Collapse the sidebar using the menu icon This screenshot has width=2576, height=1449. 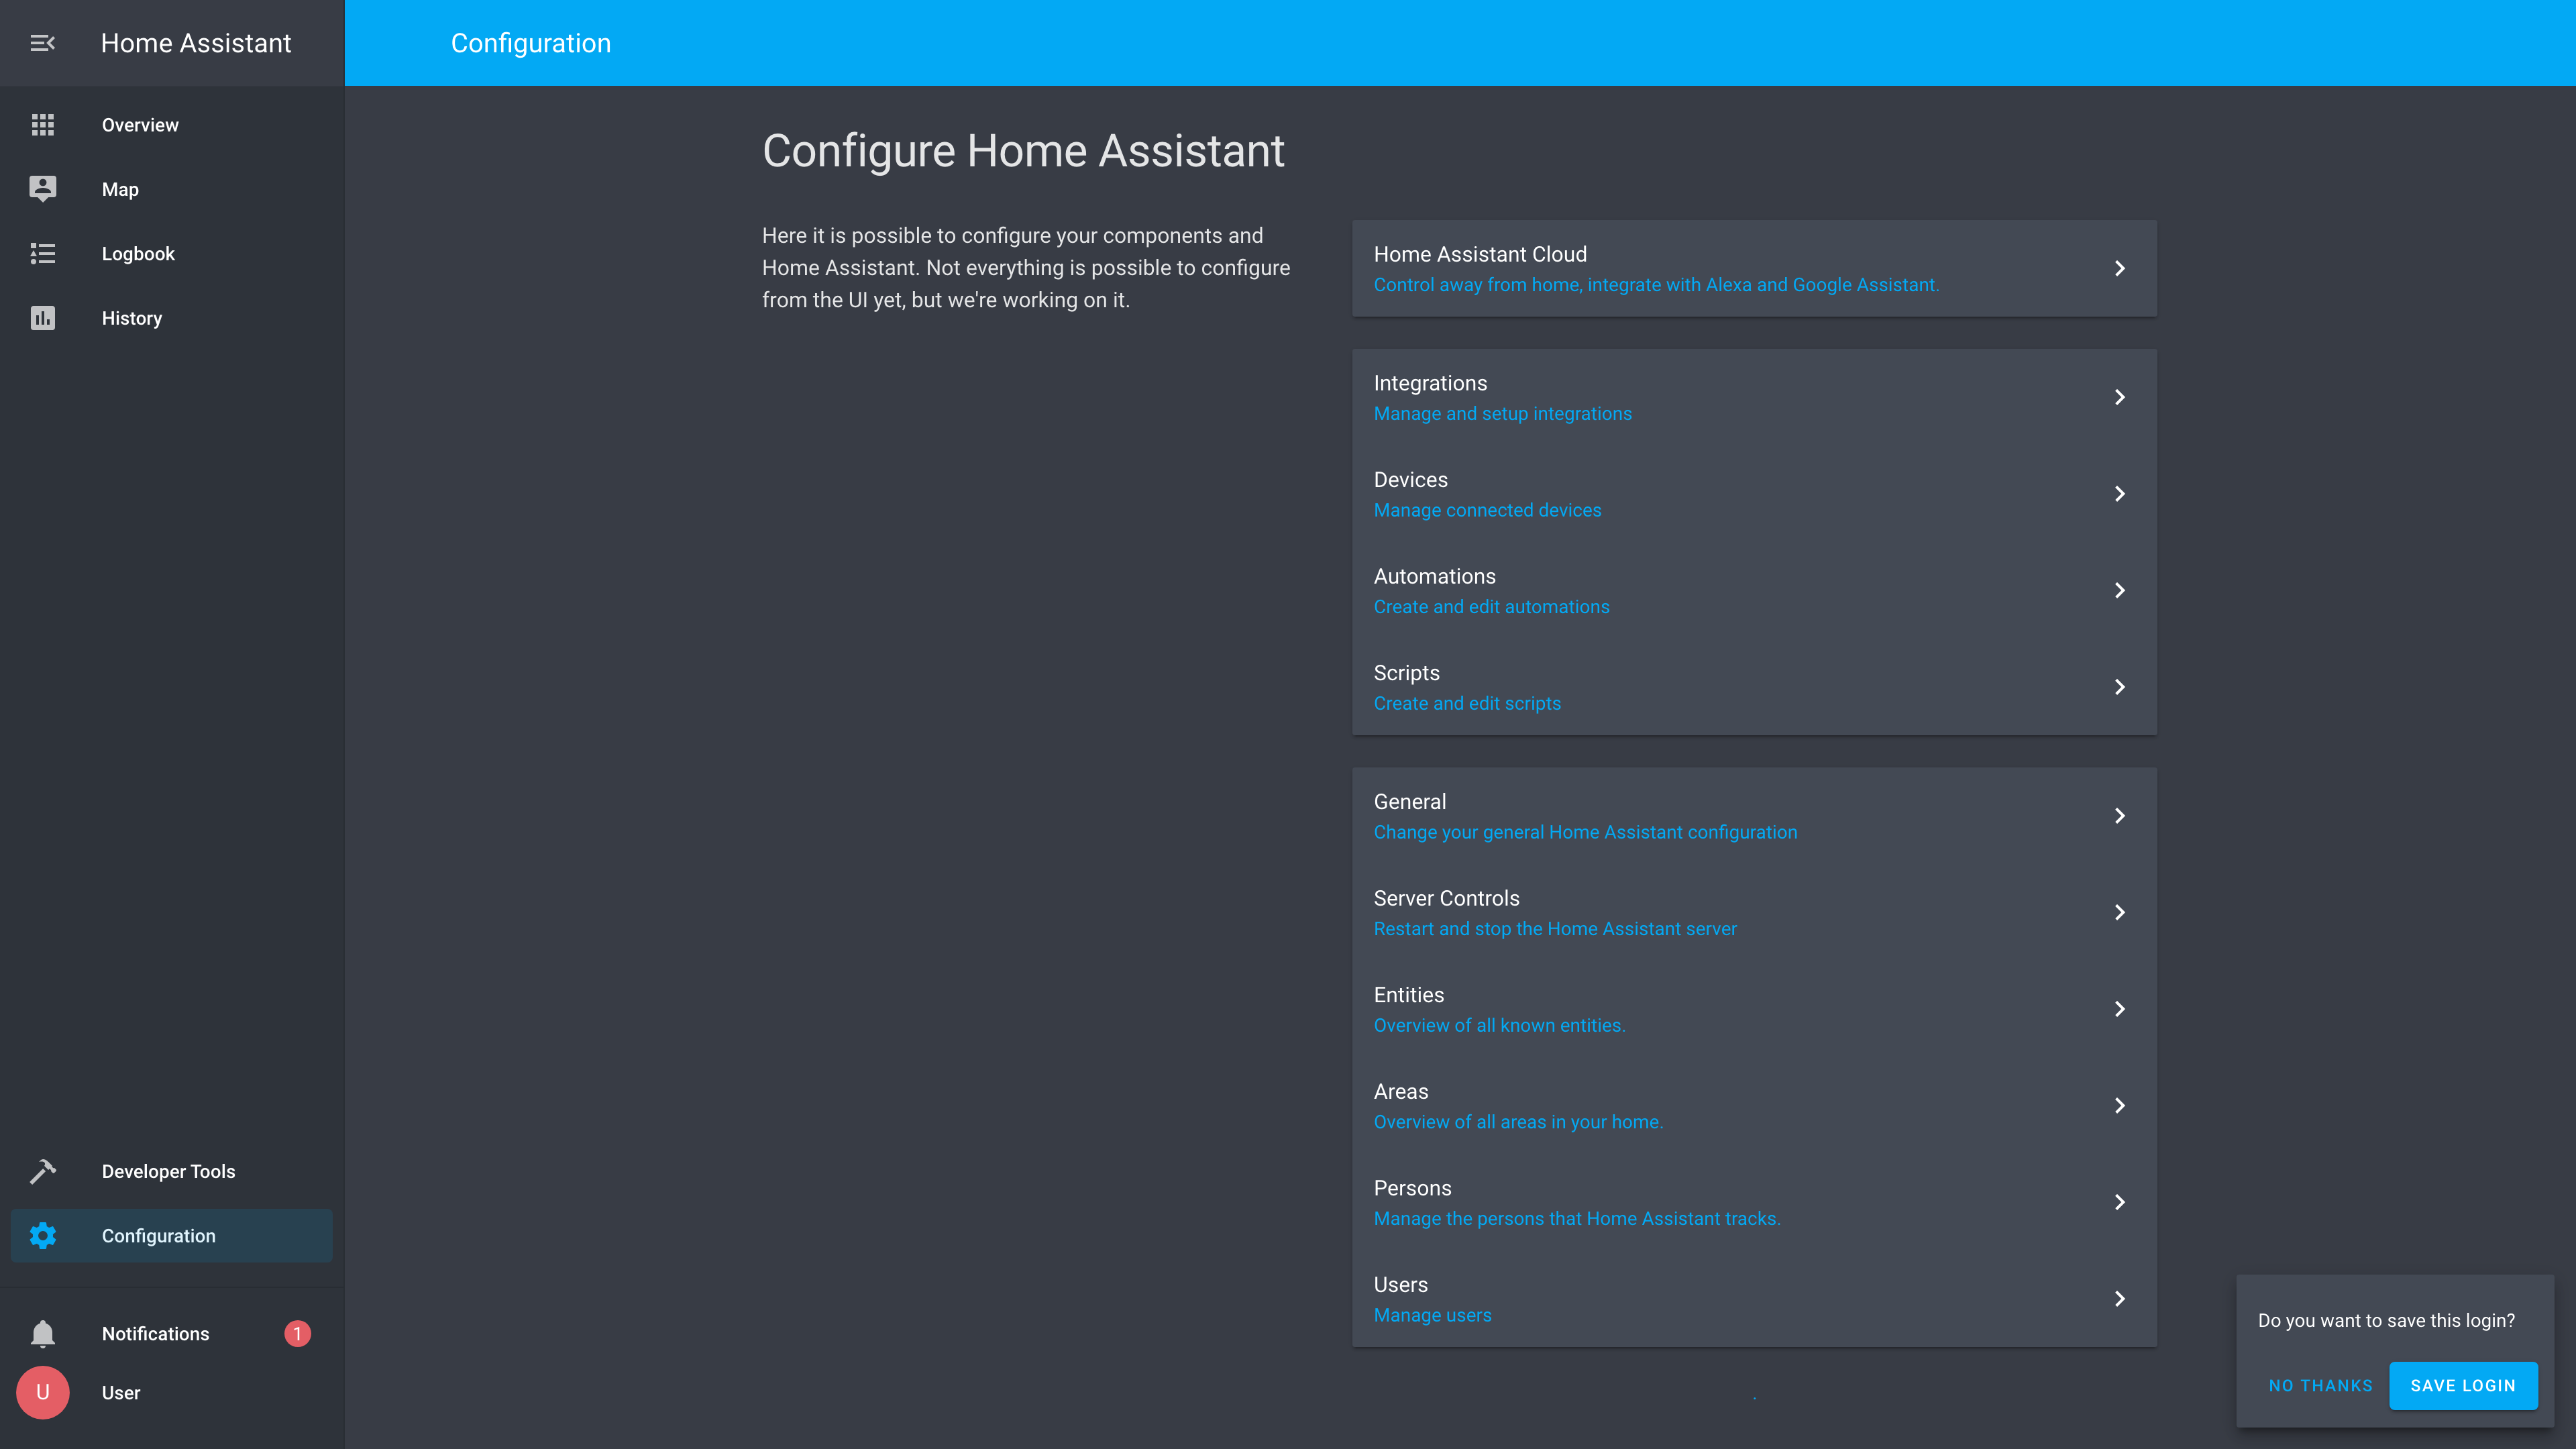pyautogui.click(x=42, y=43)
